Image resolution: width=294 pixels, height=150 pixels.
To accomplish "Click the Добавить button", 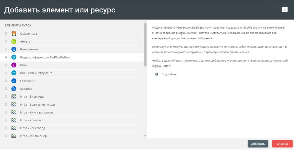I will 258,144.
